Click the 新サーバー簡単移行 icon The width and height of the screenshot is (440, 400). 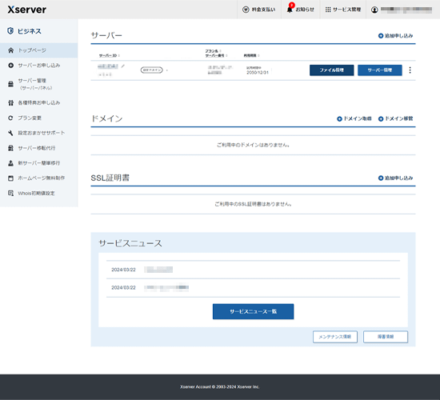pos(10,163)
